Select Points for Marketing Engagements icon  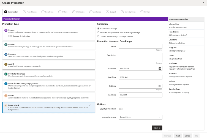6,84
